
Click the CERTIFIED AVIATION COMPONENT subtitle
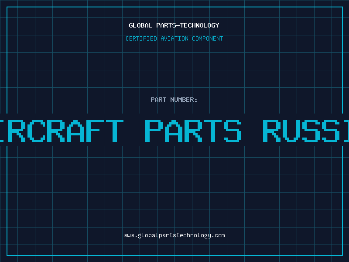174,38
